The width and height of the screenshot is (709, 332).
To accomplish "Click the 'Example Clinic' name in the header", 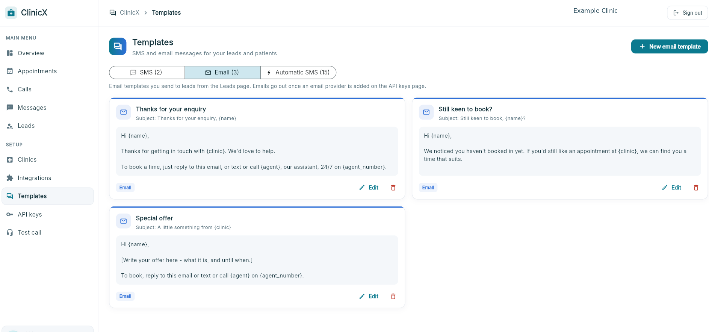I will click(596, 11).
